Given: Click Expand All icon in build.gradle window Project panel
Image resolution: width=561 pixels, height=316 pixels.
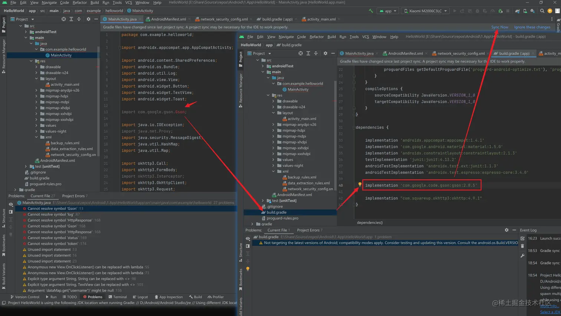Looking at the screenshot, I should [308, 53].
